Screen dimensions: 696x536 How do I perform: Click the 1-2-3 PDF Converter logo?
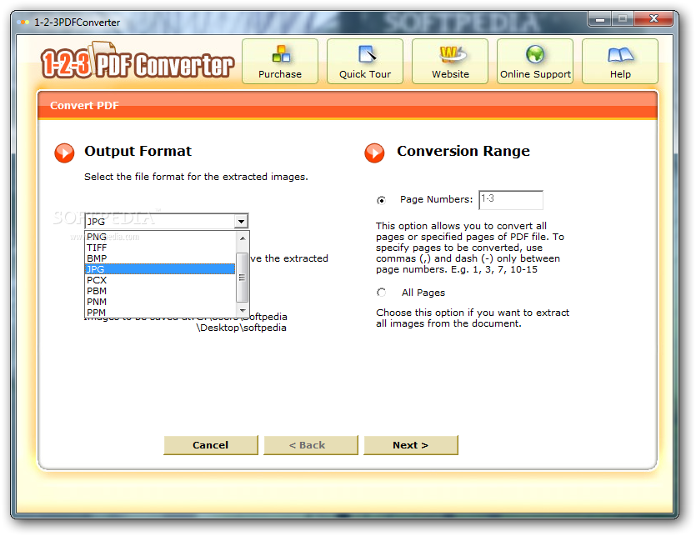137,62
